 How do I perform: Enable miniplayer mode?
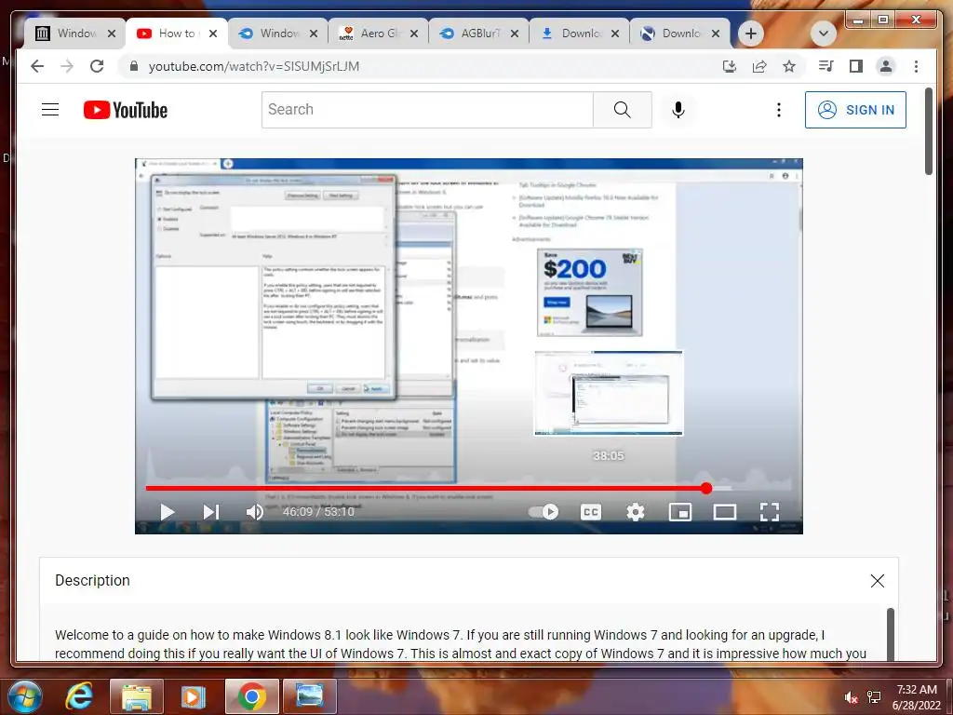click(x=680, y=512)
